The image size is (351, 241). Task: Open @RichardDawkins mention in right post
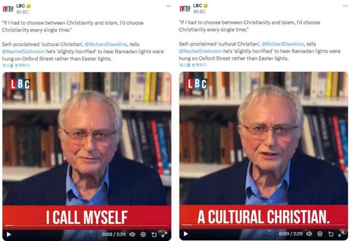282,44
